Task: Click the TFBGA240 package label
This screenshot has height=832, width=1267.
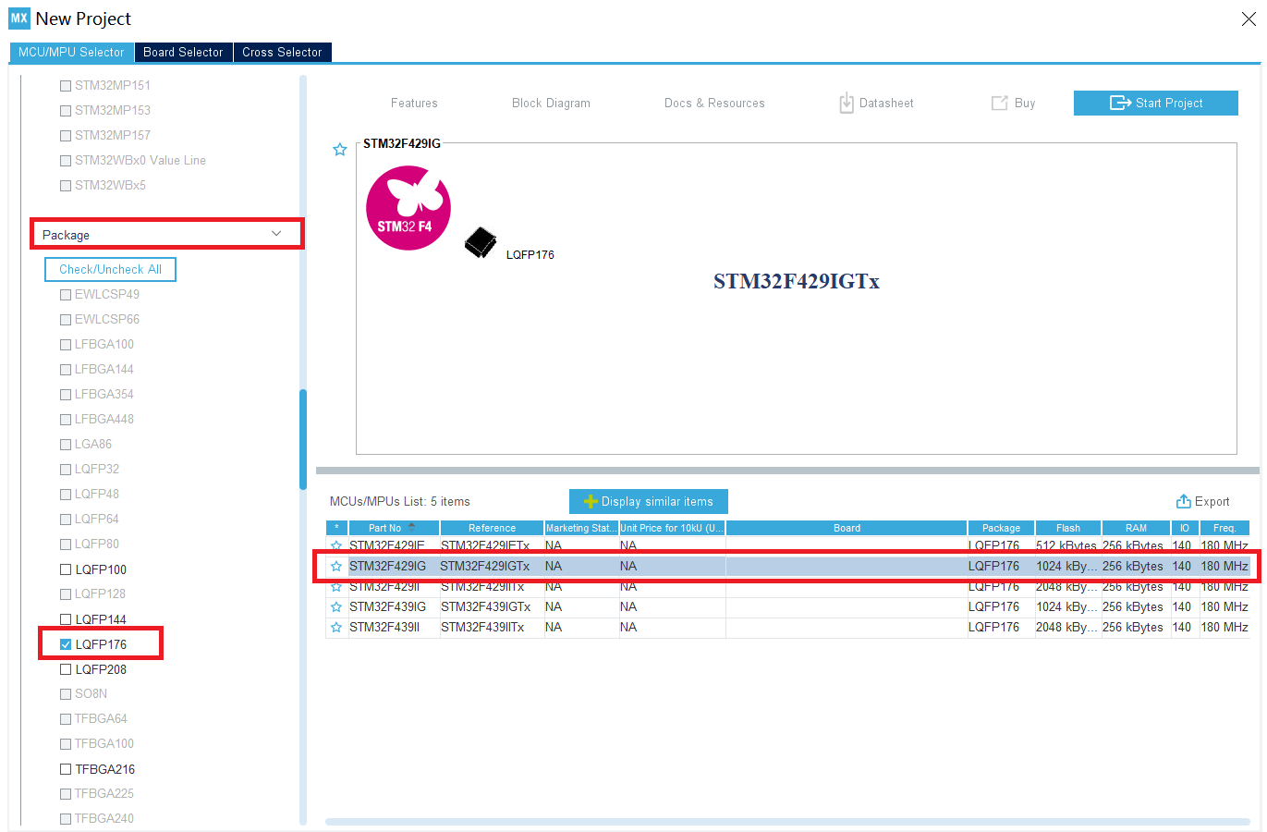Action: point(104,818)
